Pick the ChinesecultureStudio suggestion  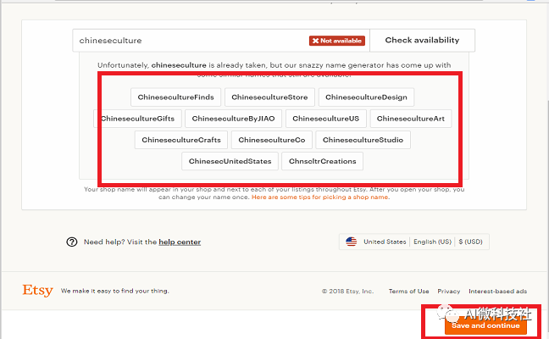363,140
